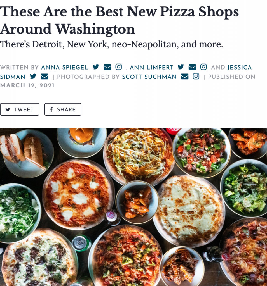
Task: Click the pizza spread hero photo
Action: point(133,207)
